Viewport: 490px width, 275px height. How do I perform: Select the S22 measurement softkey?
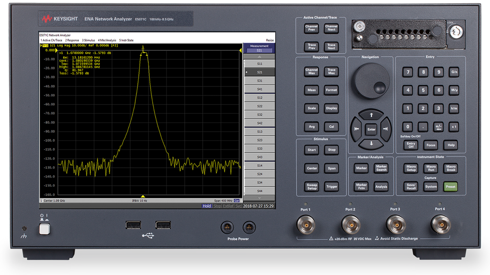259,105
